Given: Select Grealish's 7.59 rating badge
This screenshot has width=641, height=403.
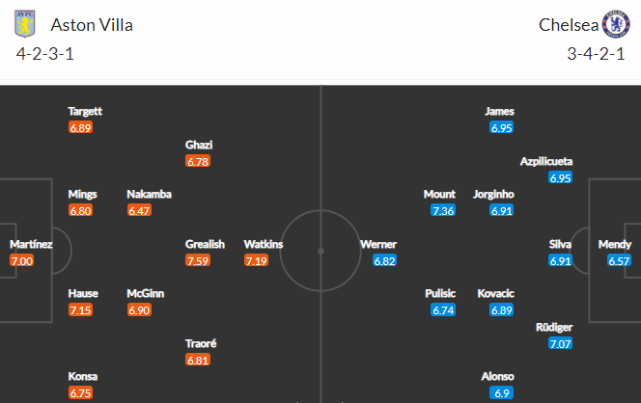Looking at the screenshot, I should (x=198, y=260).
